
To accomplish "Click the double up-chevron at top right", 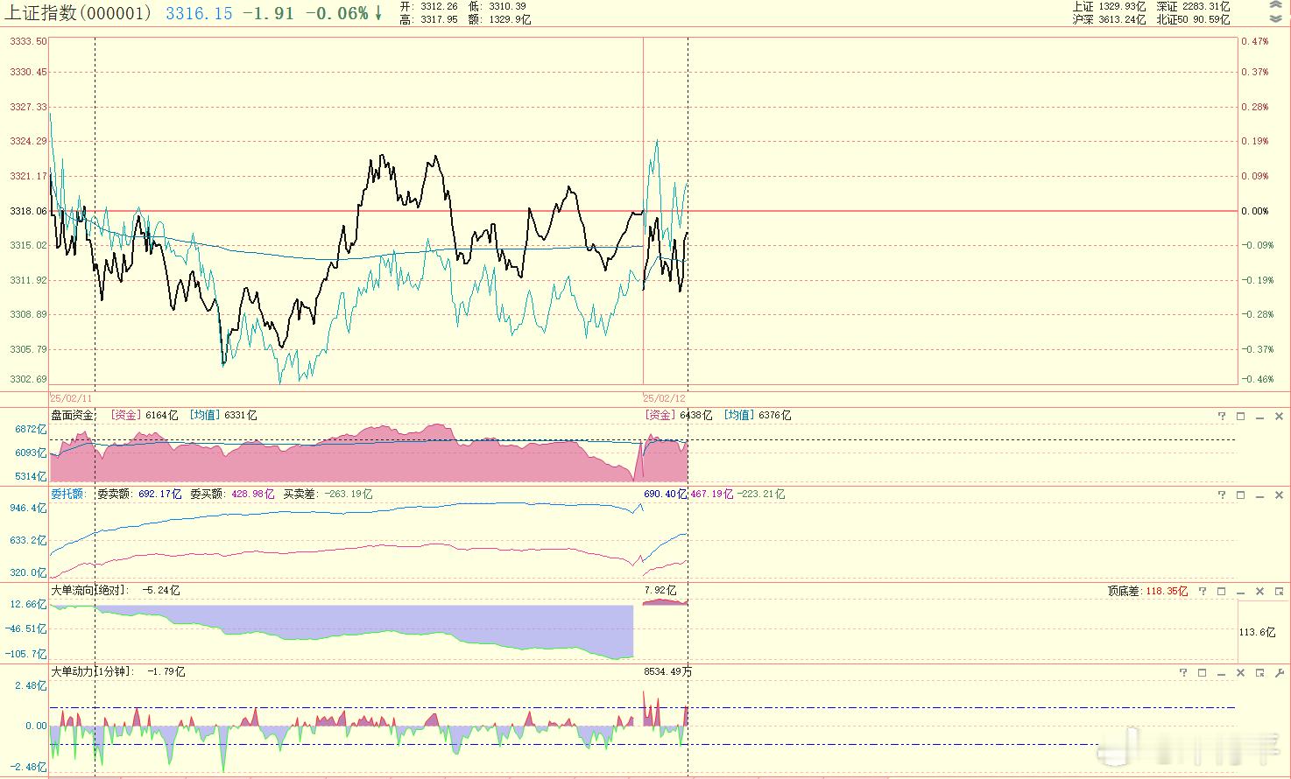I will point(1275,5).
